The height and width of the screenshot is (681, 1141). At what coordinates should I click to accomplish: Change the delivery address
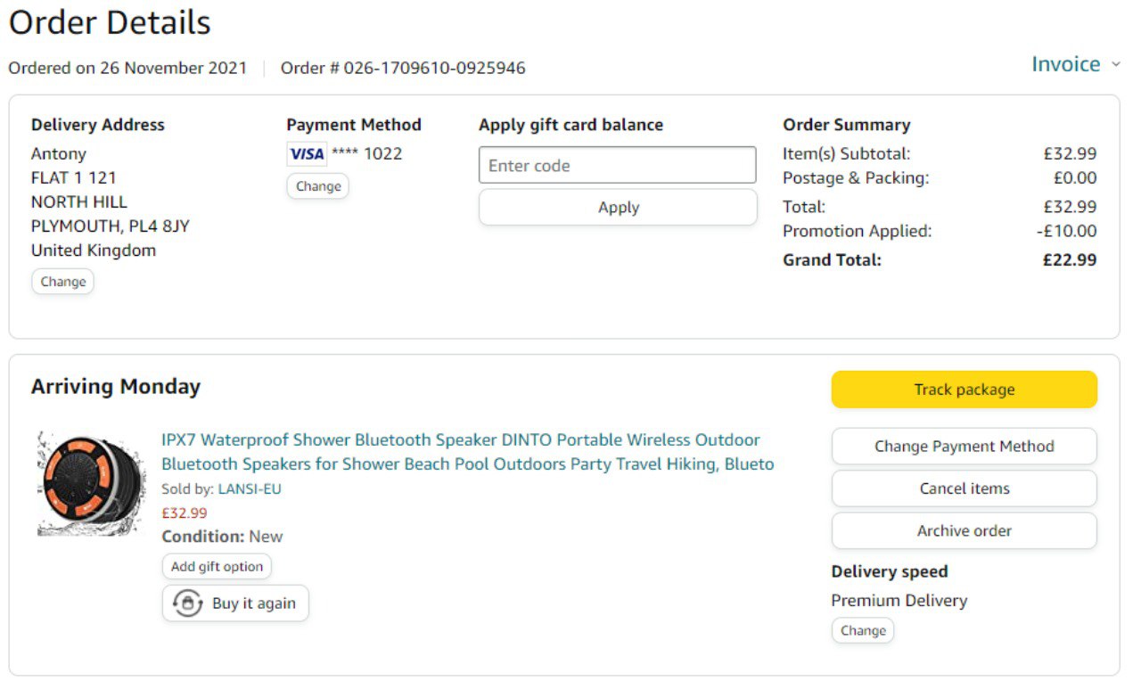[x=62, y=282]
